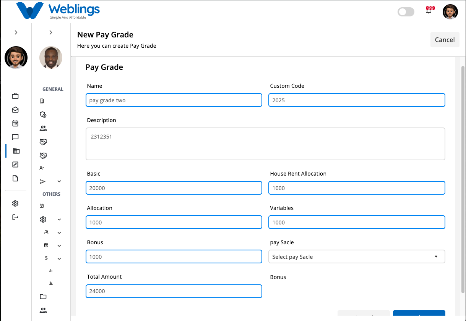Click the Variables input field
This screenshot has width=466, height=321.
click(357, 222)
